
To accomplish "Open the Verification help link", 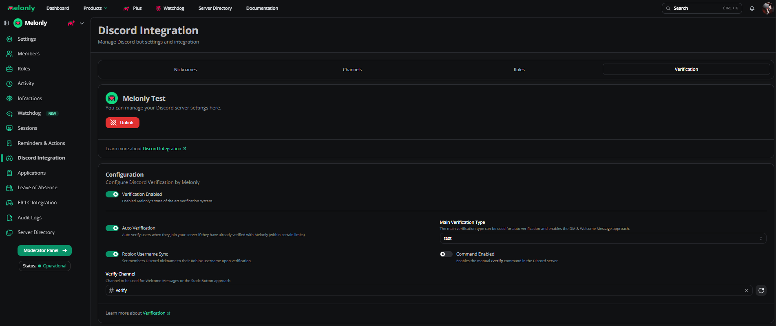I will [x=157, y=313].
